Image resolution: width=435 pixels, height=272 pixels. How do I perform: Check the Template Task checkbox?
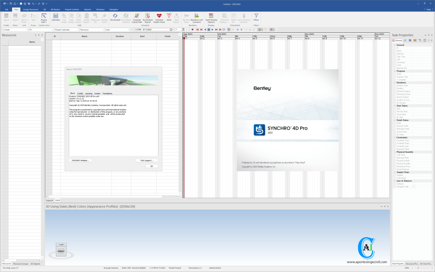pyautogui.click(x=414, y=186)
